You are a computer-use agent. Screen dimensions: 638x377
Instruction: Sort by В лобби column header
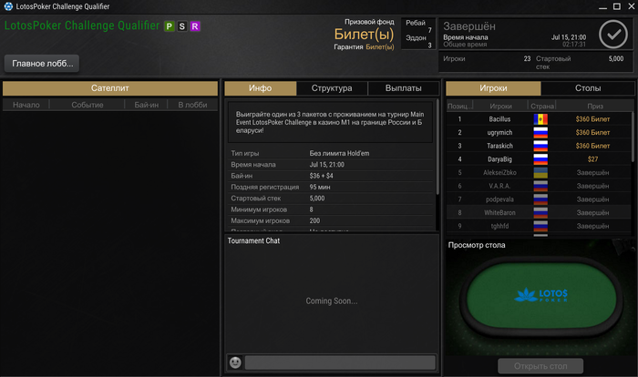click(x=192, y=105)
